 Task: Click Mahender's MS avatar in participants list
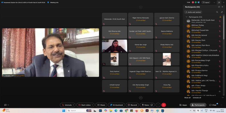tap(189, 21)
